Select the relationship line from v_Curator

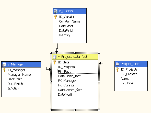click(x=57, y=46)
